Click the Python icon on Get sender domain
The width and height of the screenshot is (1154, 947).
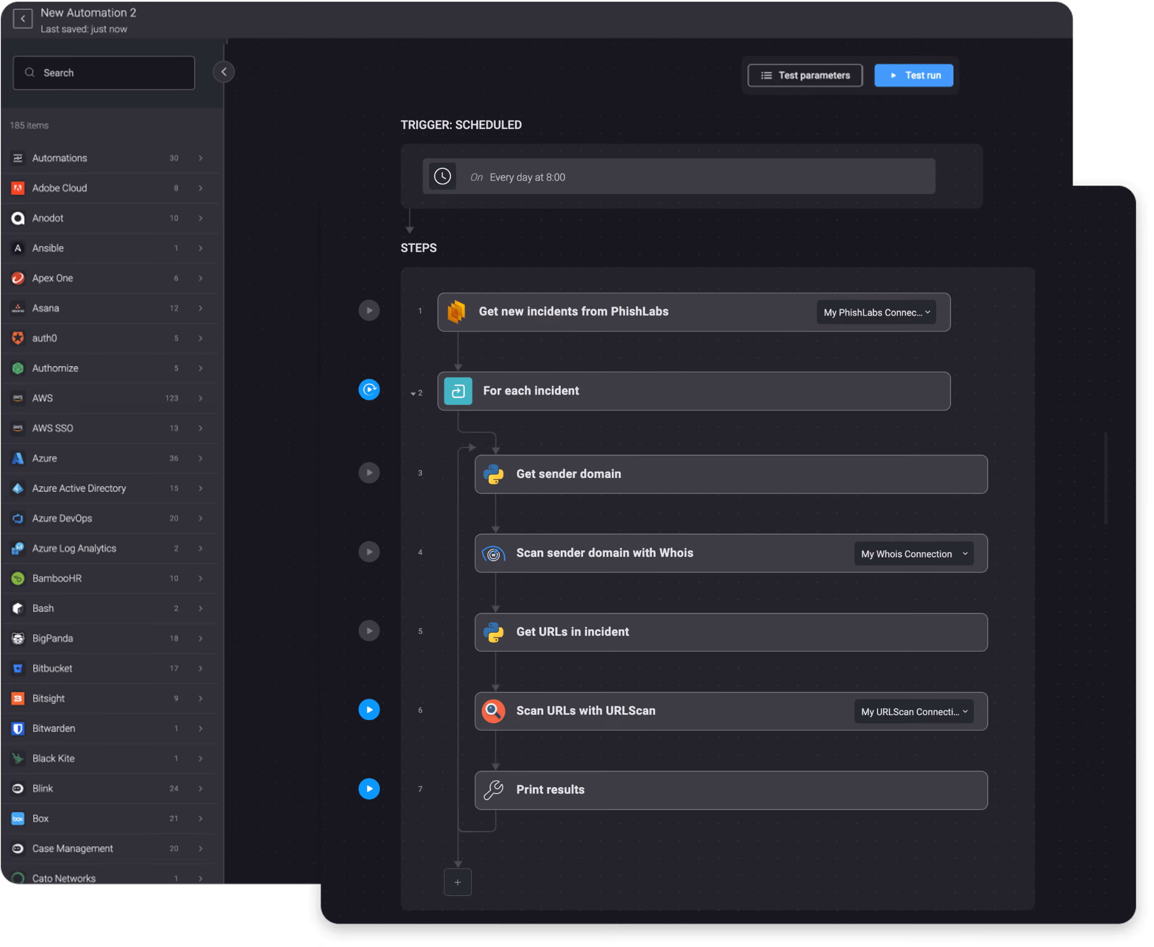coord(493,474)
